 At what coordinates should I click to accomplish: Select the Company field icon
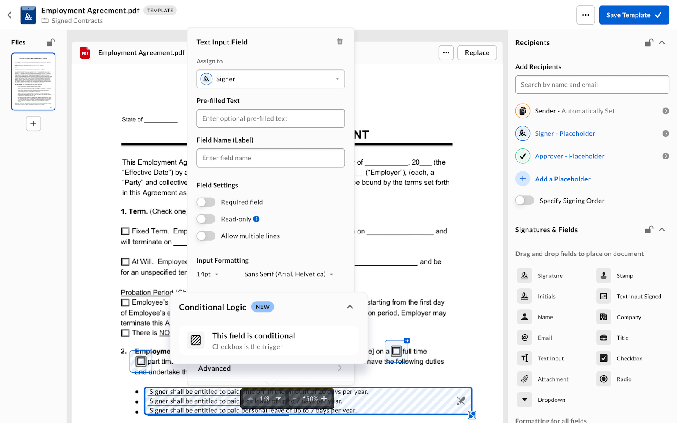[603, 317]
